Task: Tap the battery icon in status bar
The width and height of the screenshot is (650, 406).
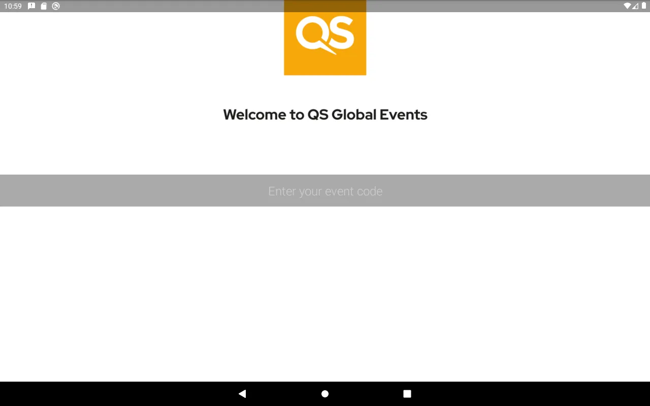Action: 644,6
